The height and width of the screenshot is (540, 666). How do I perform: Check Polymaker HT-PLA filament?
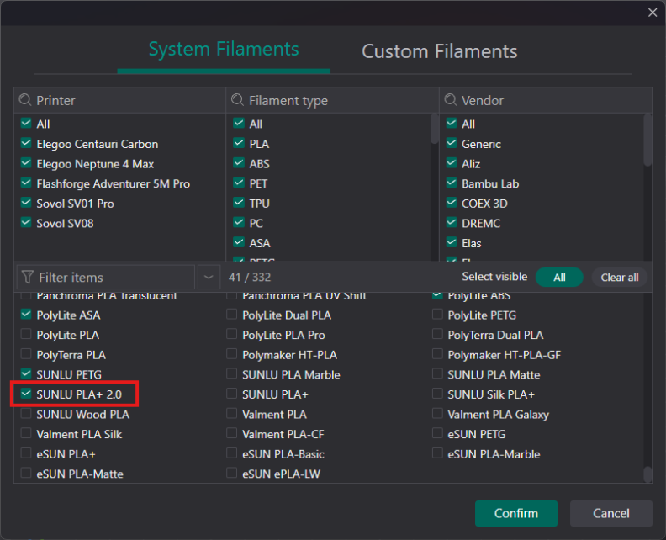coord(231,354)
